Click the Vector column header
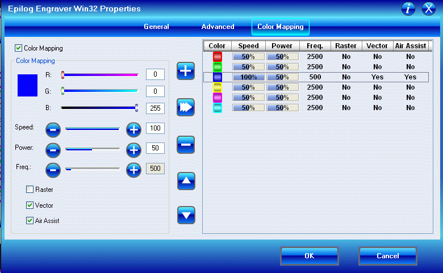 click(377, 46)
